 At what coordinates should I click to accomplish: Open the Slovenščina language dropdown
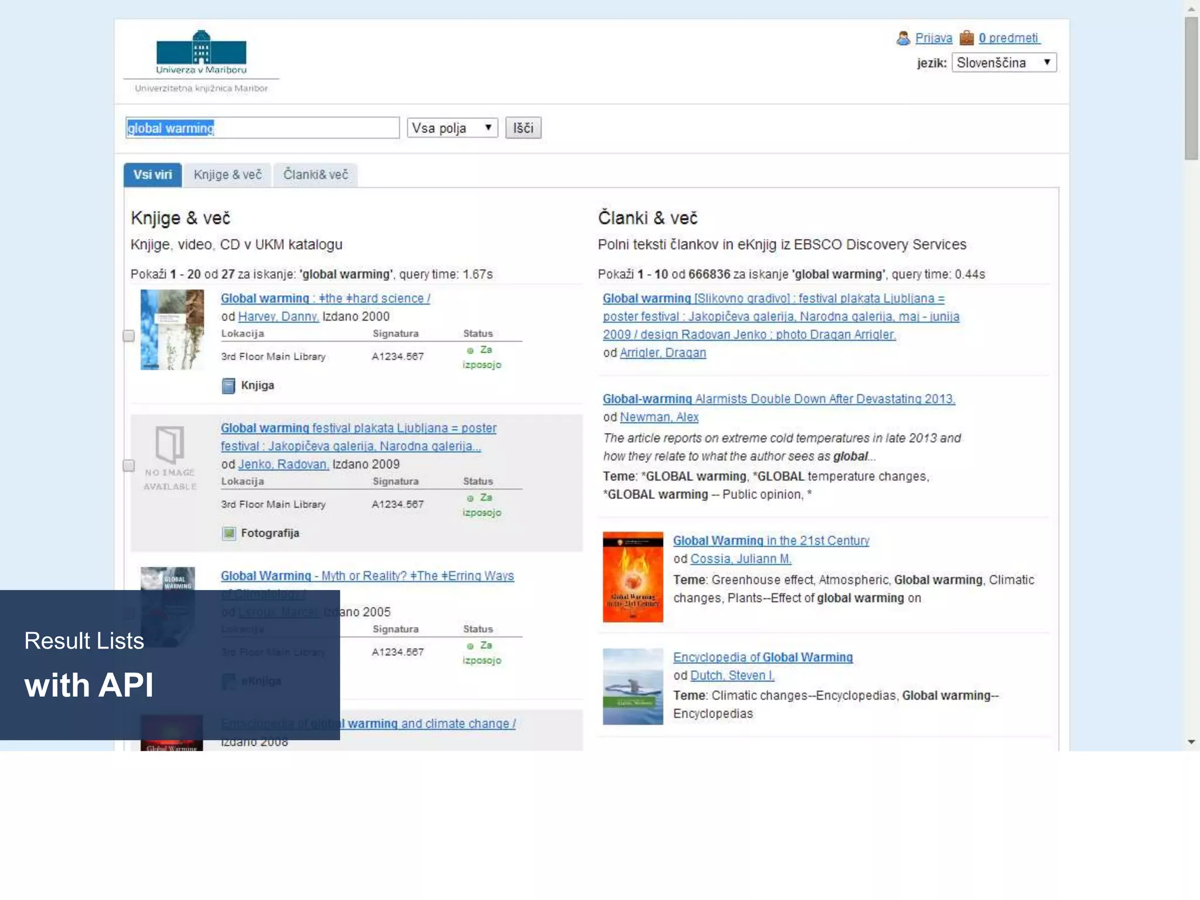point(1003,63)
